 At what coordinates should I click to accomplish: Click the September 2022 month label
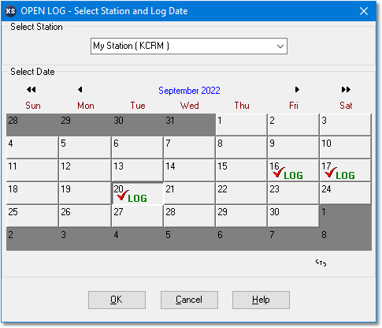189,91
